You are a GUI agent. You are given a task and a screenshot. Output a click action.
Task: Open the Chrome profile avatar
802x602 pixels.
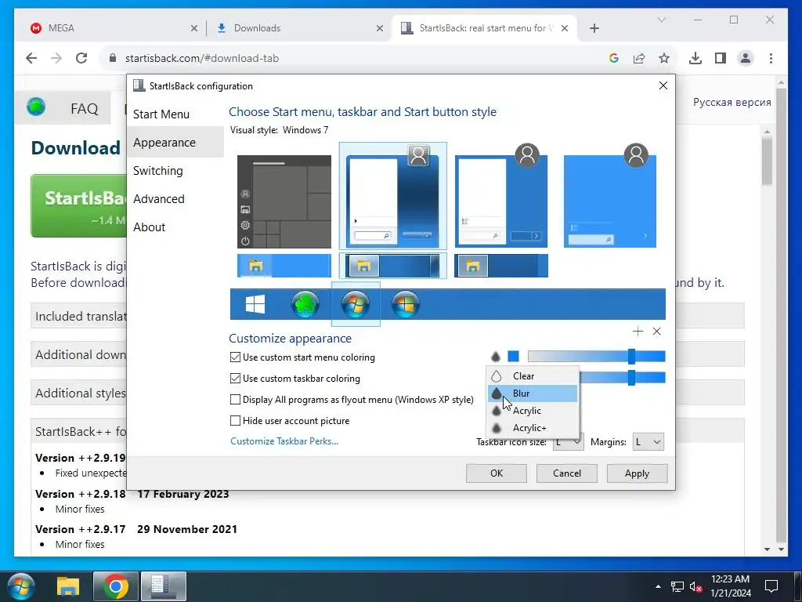coord(746,58)
